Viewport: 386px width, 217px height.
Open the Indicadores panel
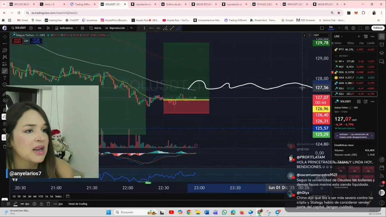click(64, 28)
